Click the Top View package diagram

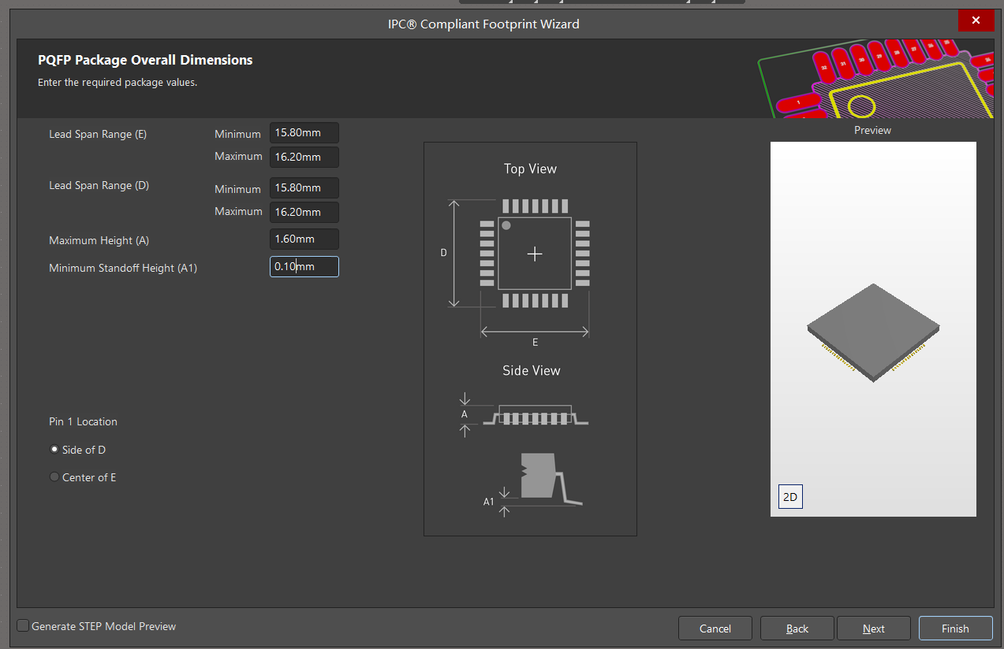click(x=535, y=254)
